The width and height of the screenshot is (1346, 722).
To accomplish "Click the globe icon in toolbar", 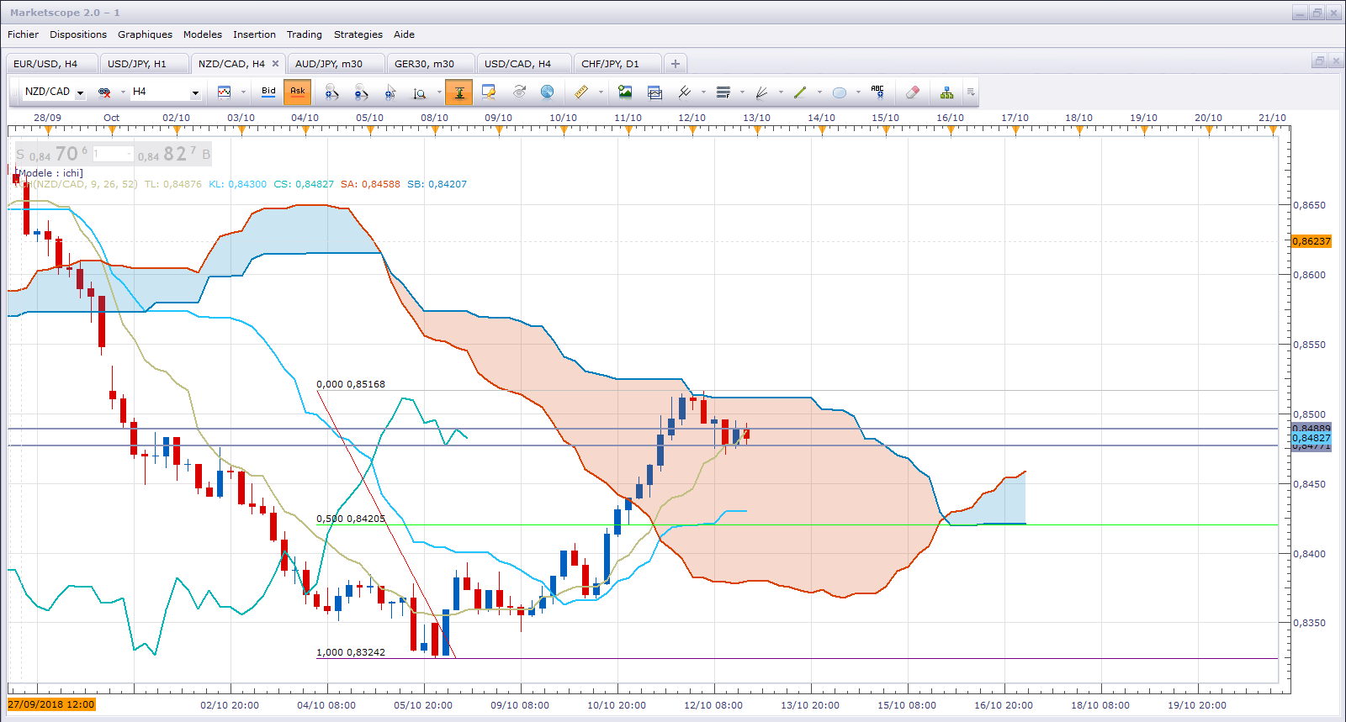I will point(547,92).
